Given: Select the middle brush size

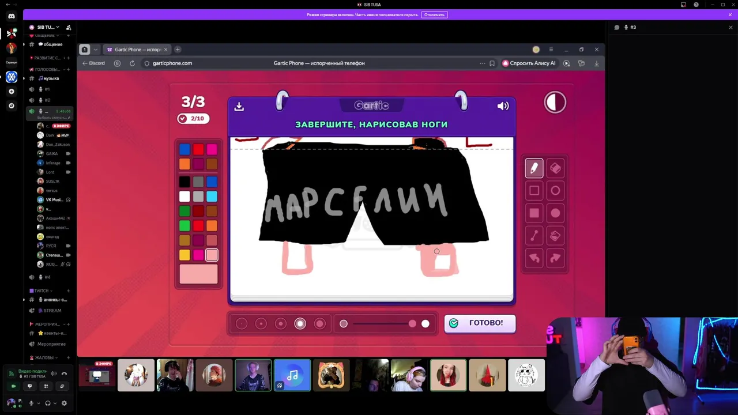Looking at the screenshot, I should coord(281,324).
